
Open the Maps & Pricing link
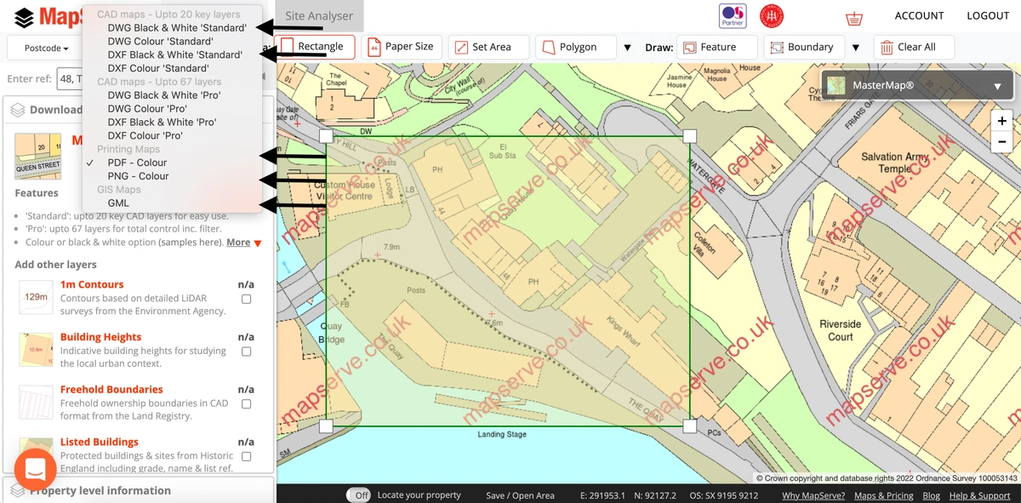884,495
